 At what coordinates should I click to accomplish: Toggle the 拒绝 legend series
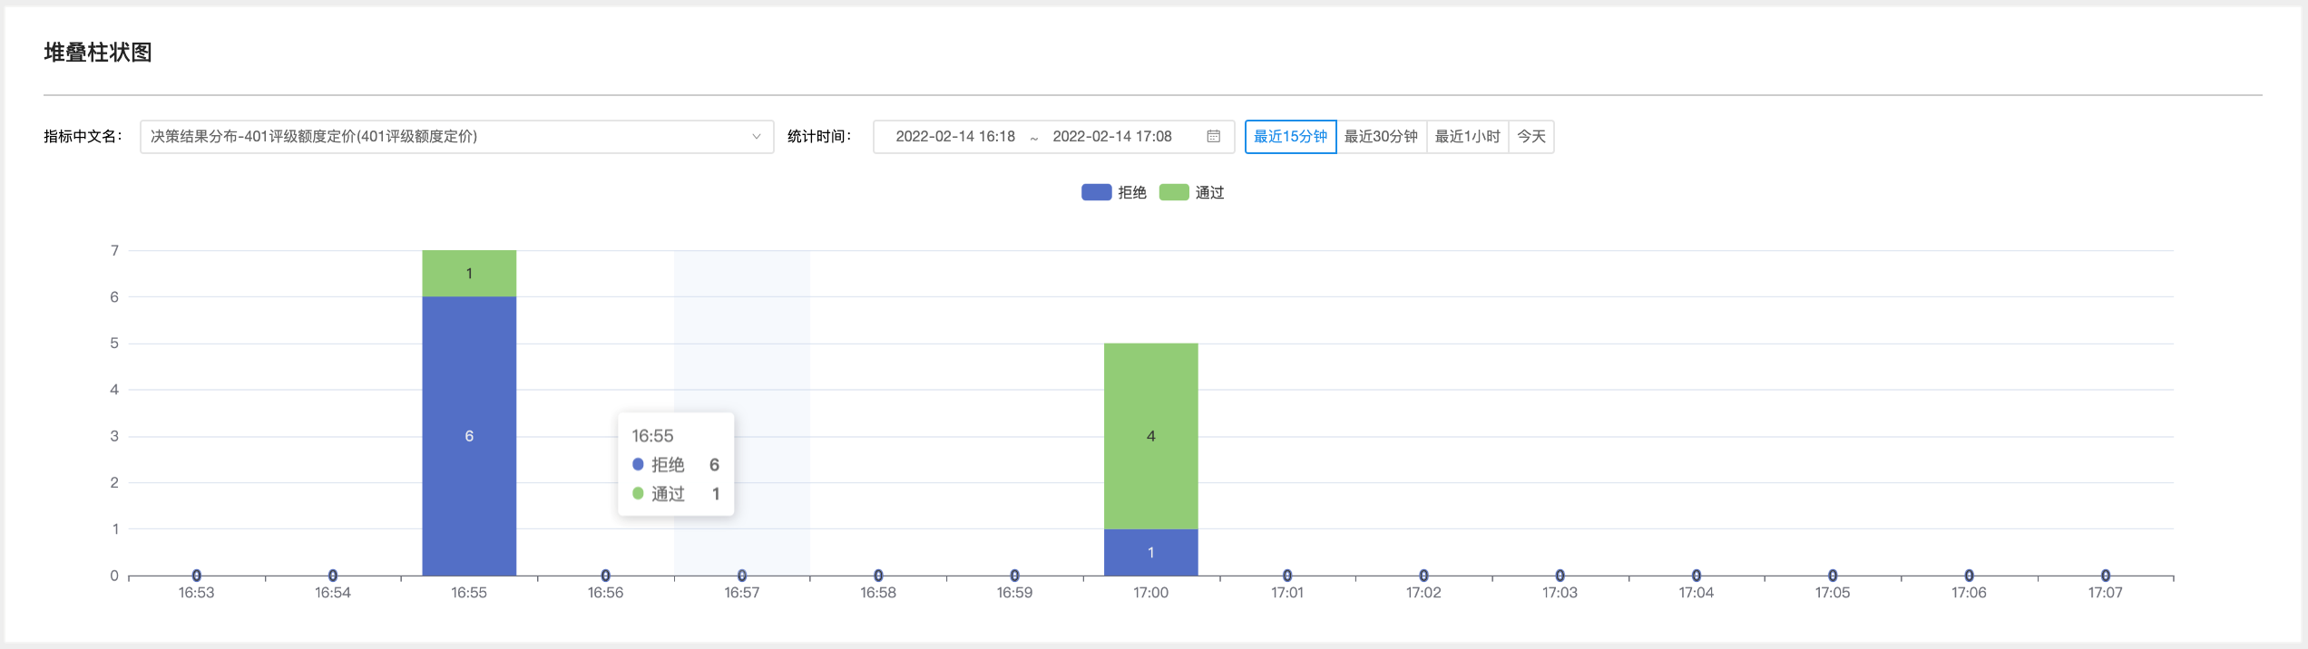[x=1114, y=192]
